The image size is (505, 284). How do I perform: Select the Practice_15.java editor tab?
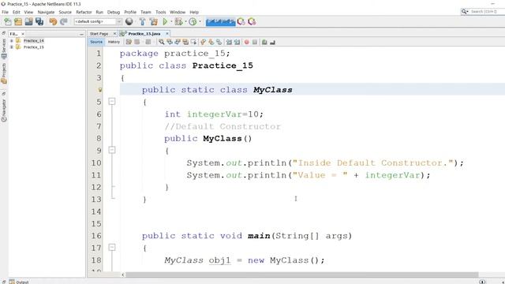pyautogui.click(x=144, y=33)
